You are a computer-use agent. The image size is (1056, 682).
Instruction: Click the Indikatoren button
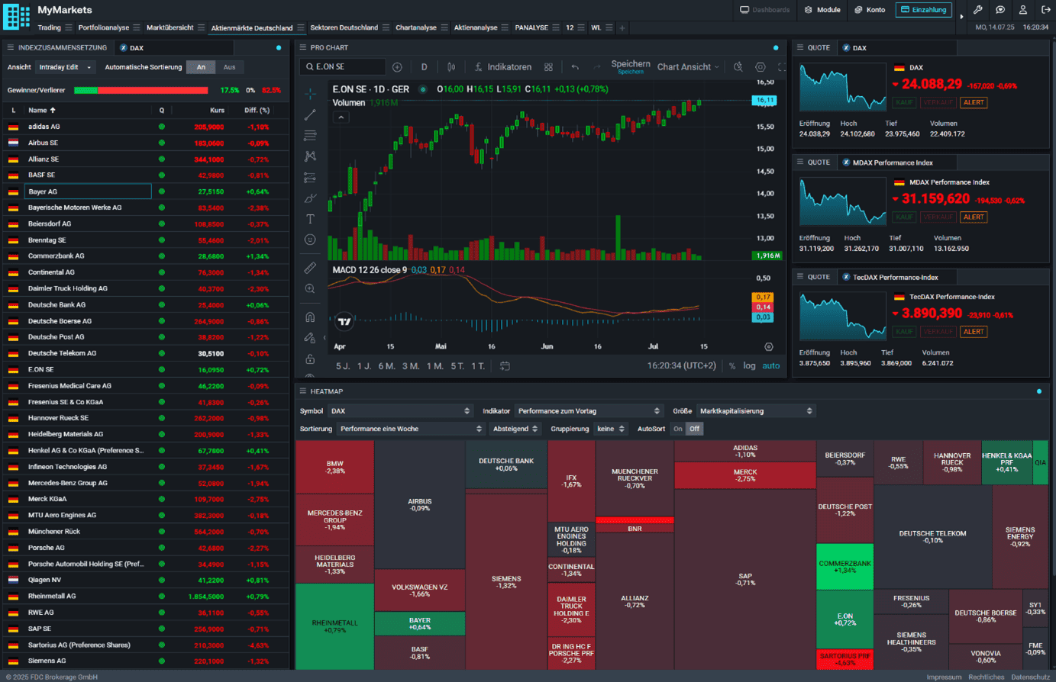pyautogui.click(x=502, y=67)
